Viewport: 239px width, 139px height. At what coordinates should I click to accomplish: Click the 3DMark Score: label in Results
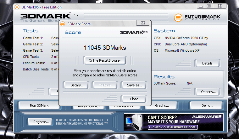[165, 83]
